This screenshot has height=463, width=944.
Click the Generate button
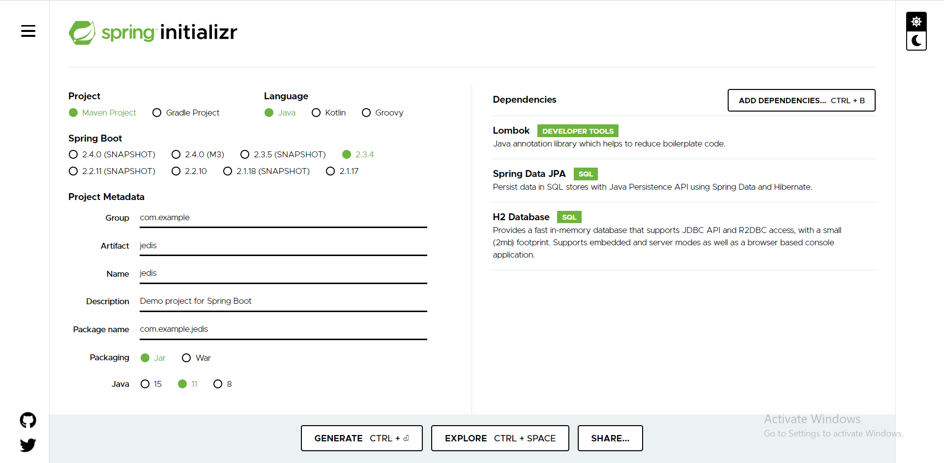point(362,438)
